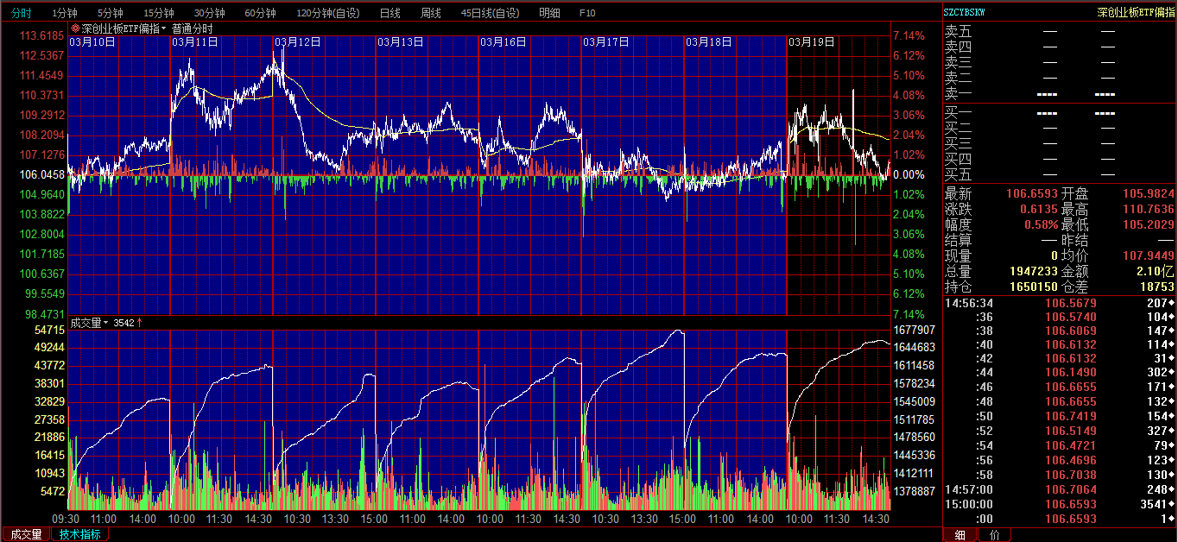Screen dimensions: 1178x542
Task: Click the 03月19日 date marker on the chart
Action: pyautogui.click(x=811, y=41)
